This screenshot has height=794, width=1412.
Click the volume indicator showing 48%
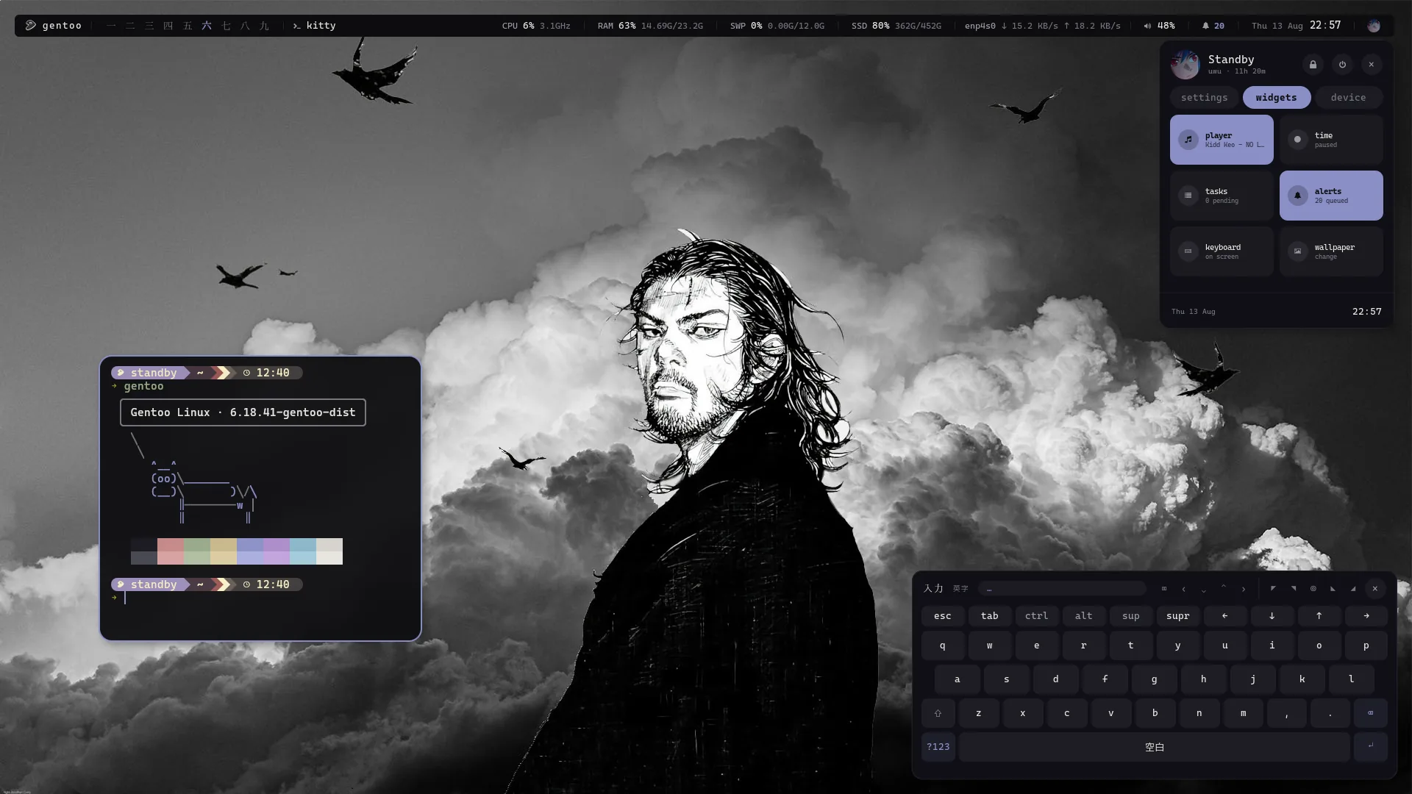coord(1159,26)
